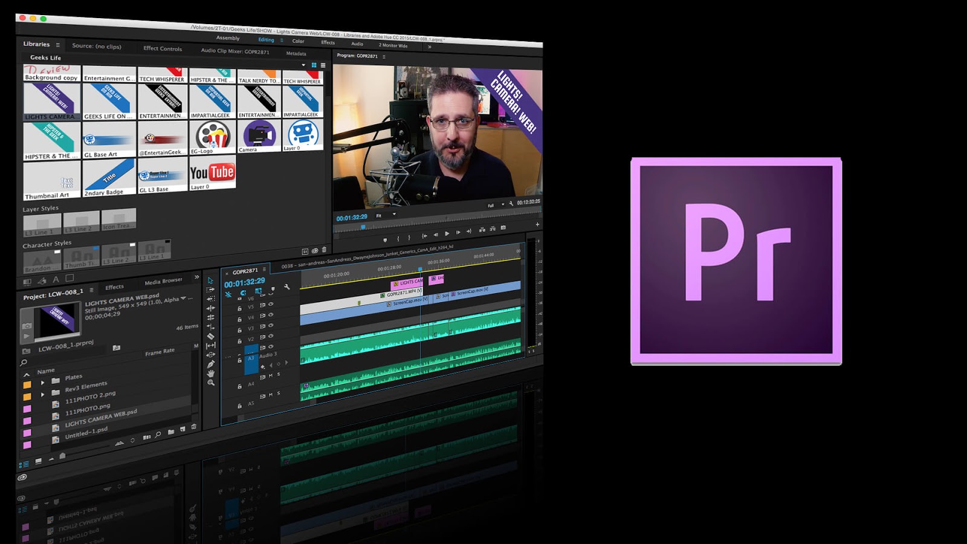Step back one frame in Program Monitor
This screenshot has width=967, height=544.
tap(436, 235)
